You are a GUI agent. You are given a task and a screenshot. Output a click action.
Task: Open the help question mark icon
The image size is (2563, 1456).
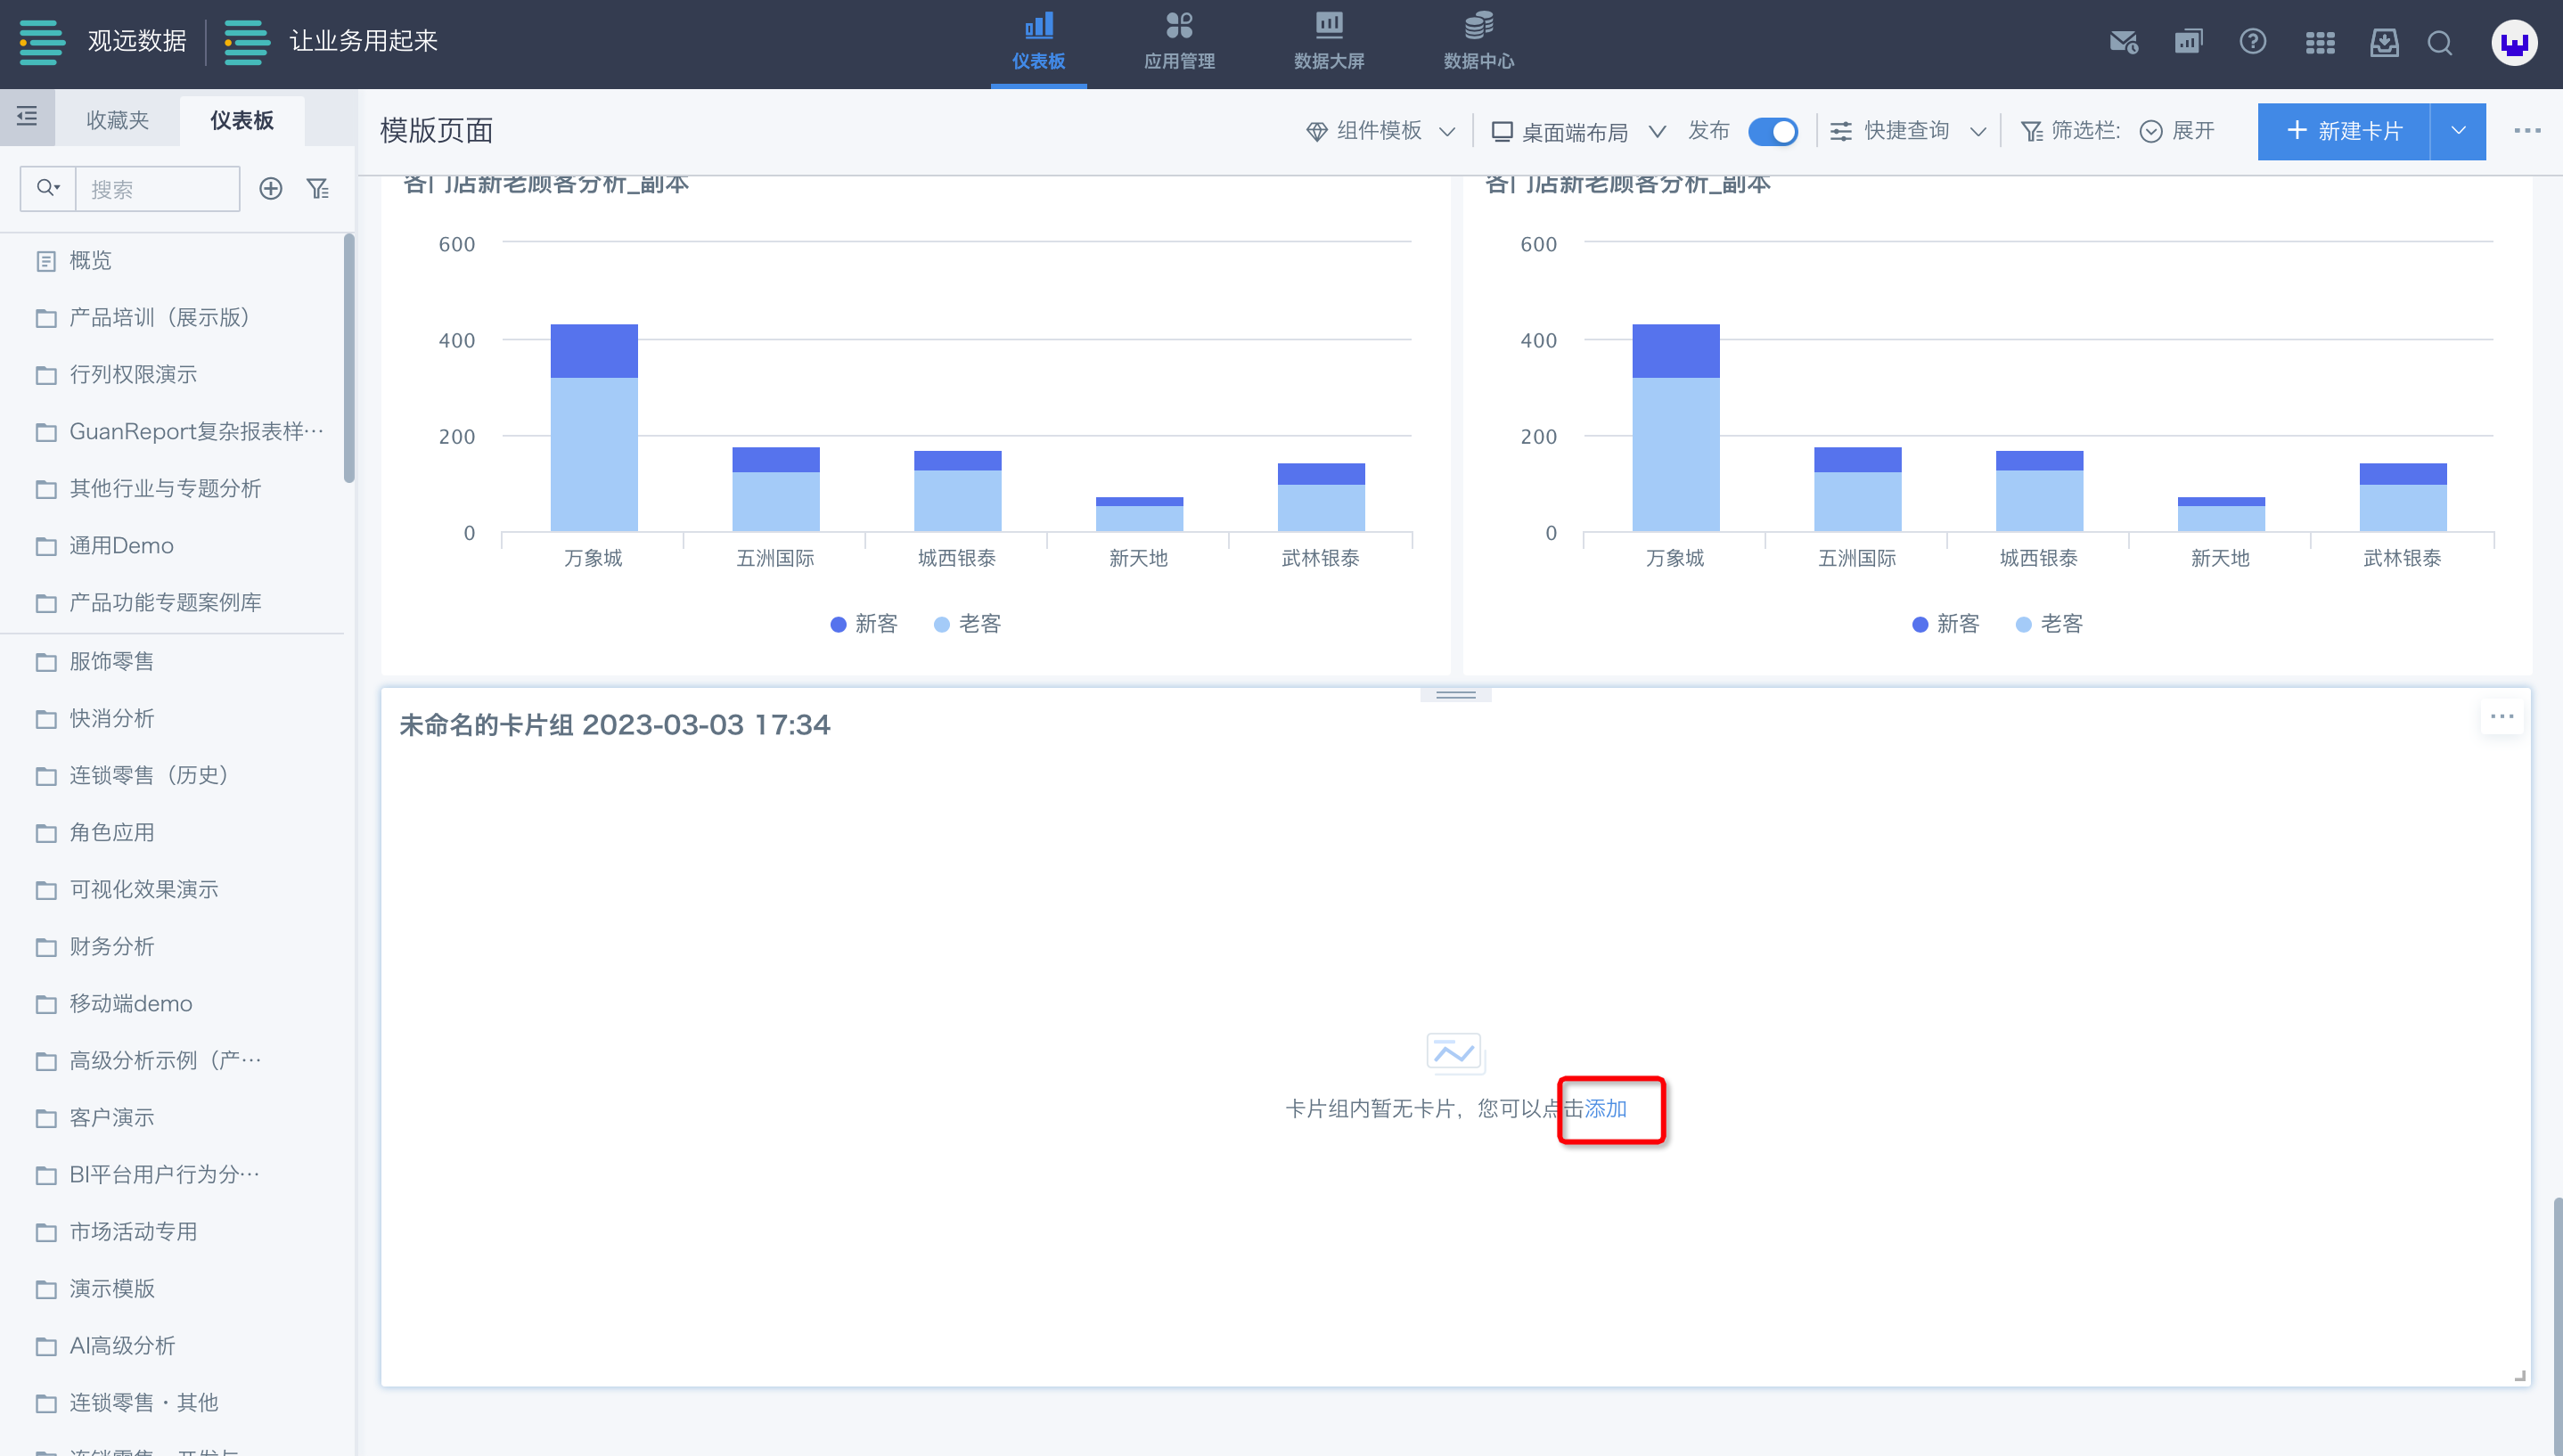pyautogui.click(x=2252, y=42)
